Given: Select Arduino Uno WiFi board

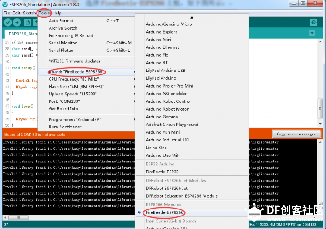Looking at the screenshot, I should pyautogui.click(x=192, y=155).
